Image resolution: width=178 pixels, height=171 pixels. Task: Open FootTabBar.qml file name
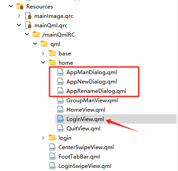pyautogui.click(x=79, y=157)
